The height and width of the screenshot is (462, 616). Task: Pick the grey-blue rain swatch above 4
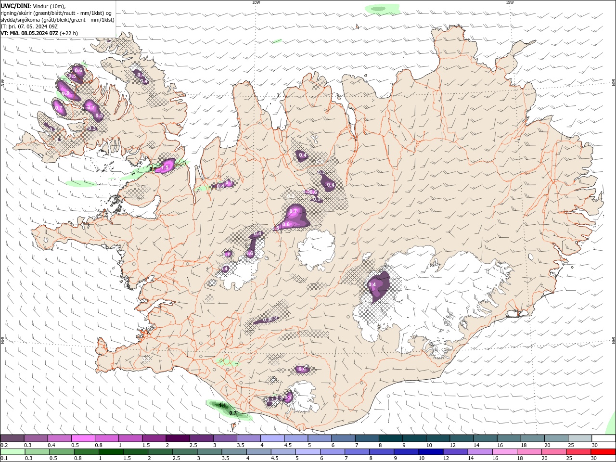click(259, 452)
